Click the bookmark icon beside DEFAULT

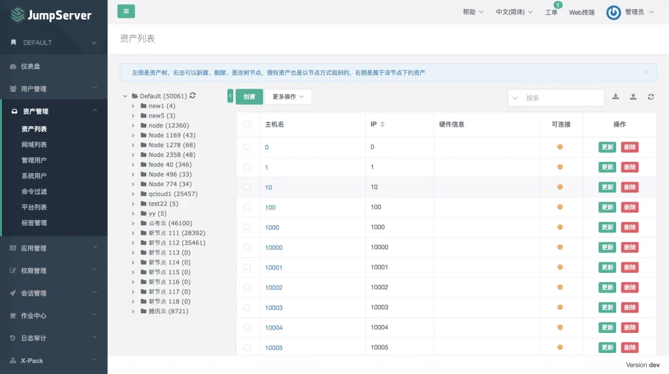[13, 42]
